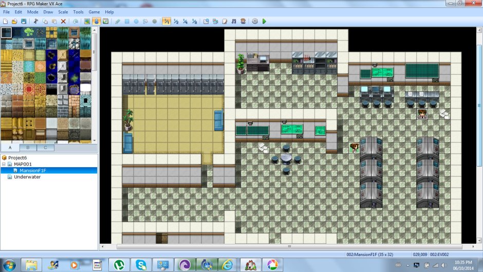Open the Mode menu

33,12
